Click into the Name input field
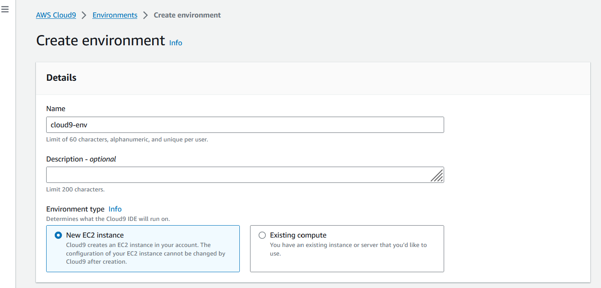Image resolution: width=601 pixels, height=288 pixels. (x=245, y=125)
